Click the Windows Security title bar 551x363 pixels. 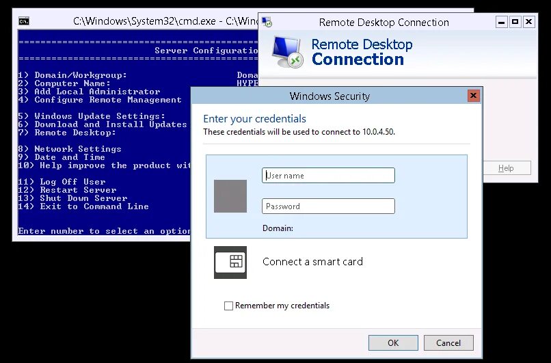[329, 96]
